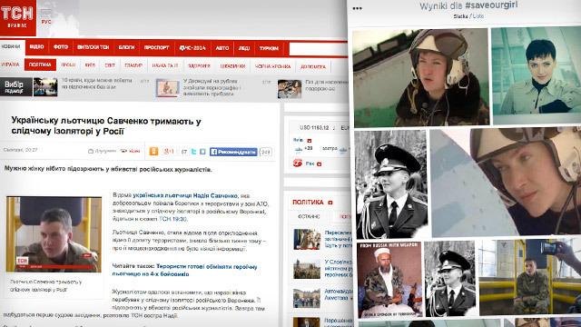Image resolution: width=581 pixels, height=327 pixels.
Task: Select the ОСТАННЄ tab in Політика widget
Action: pos(309,216)
